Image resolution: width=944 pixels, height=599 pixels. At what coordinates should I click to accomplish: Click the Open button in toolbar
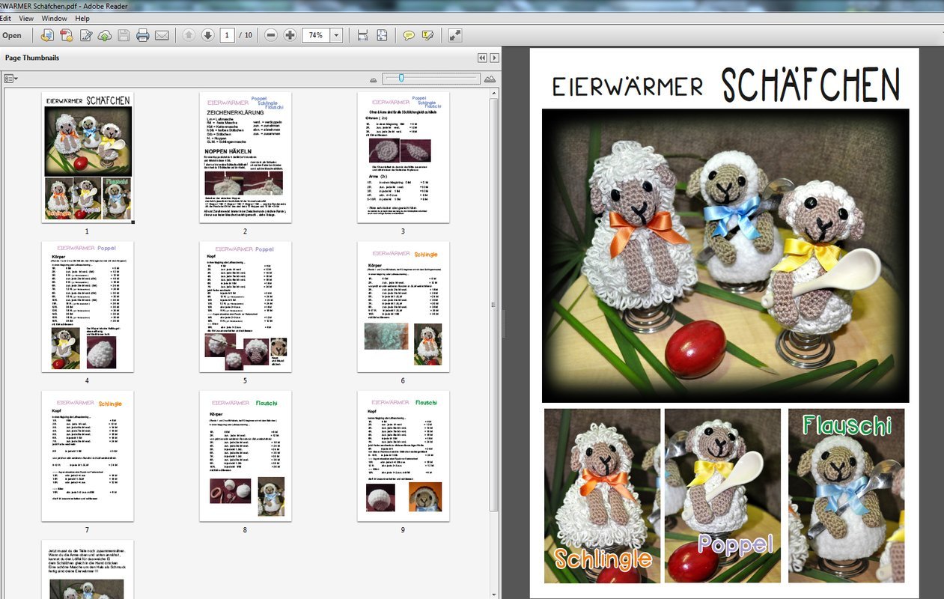[x=12, y=35]
